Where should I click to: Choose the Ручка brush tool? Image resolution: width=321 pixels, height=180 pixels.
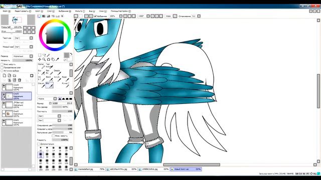pos(65,85)
